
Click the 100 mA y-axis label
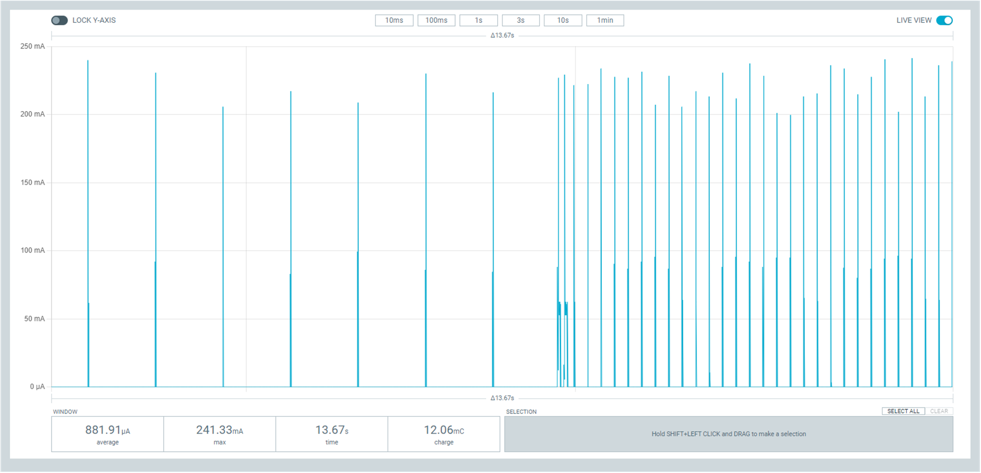coord(32,250)
